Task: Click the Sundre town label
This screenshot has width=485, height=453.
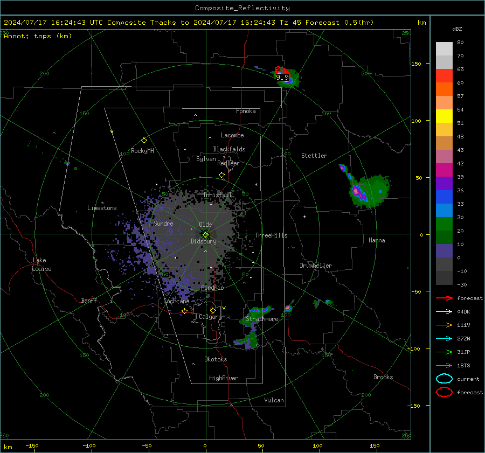Action: click(x=163, y=224)
